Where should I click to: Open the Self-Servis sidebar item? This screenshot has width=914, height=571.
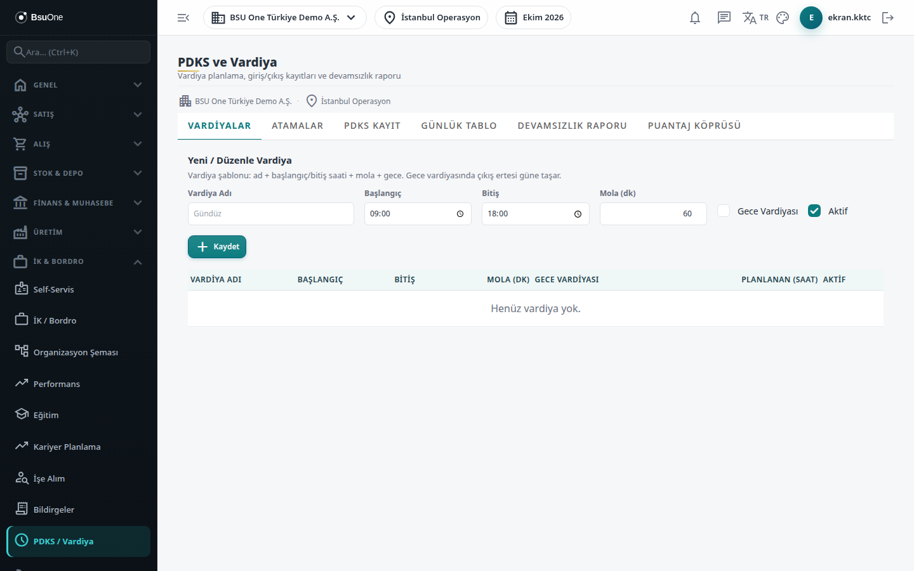click(x=78, y=289)
